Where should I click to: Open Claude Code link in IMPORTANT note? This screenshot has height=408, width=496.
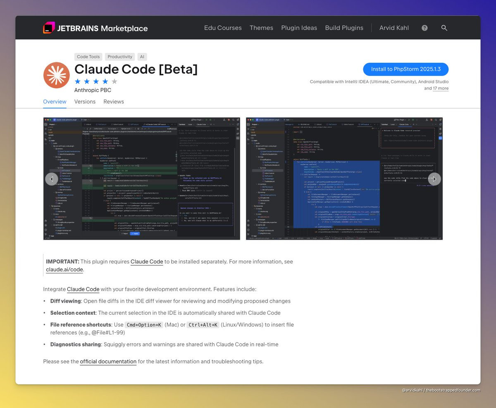coord(147,261)
